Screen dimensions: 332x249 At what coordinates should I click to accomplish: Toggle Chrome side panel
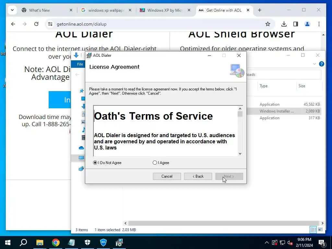(x=296, y=24)
